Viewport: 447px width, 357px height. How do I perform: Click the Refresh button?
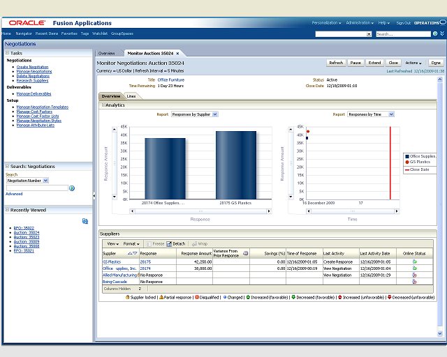[x=336, y=63]
